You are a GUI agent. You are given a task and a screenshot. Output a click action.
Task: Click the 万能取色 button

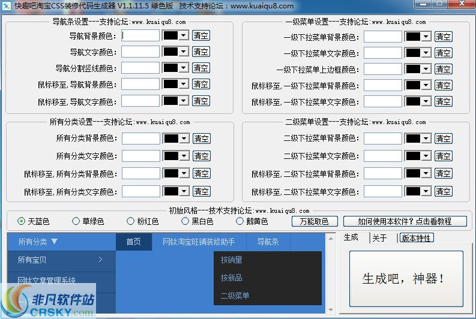(x=314, y=221)
